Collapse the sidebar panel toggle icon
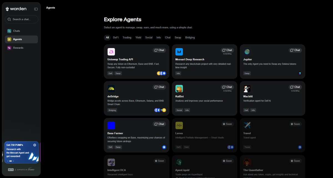Screen dimensions: 333x178 (x=36, y=9)
